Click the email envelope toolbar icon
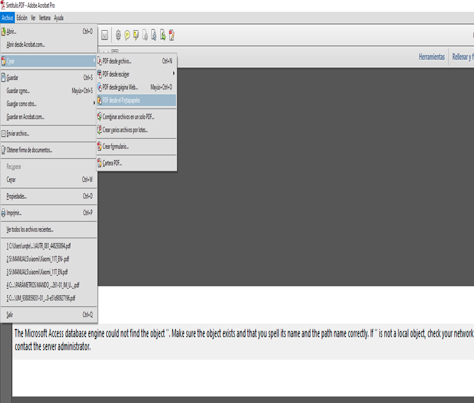474x403 pixels. 104,36
